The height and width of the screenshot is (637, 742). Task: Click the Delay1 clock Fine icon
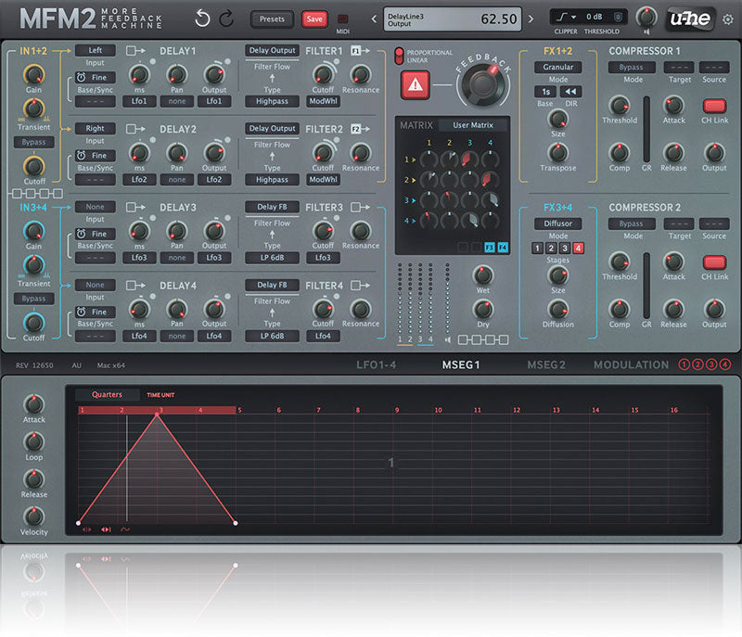82,77
